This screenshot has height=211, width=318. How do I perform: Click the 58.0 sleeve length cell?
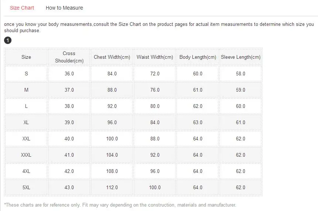tap(240, 74)
